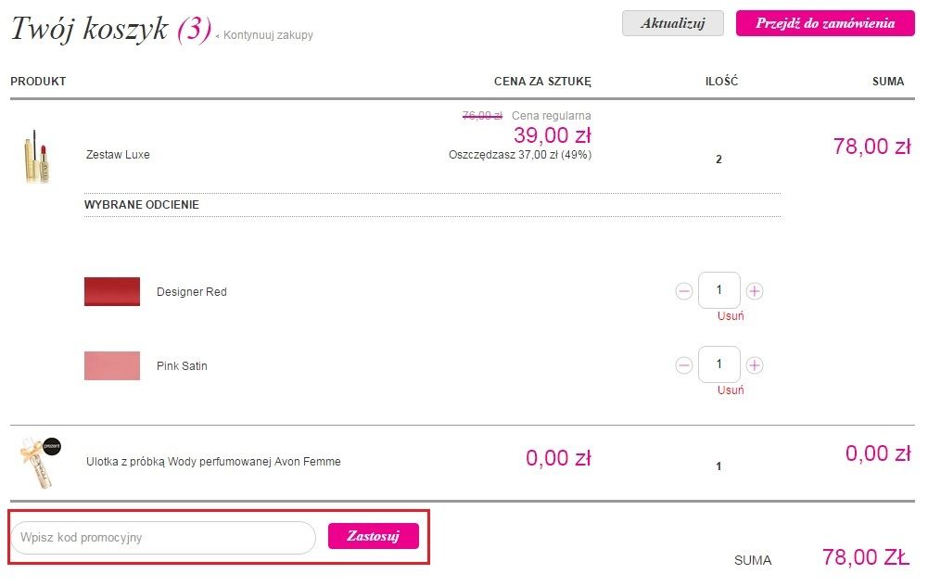Open the Zestaw Luxe product name
The width and height of the screenshot is (941, 587).
(119, 155)
